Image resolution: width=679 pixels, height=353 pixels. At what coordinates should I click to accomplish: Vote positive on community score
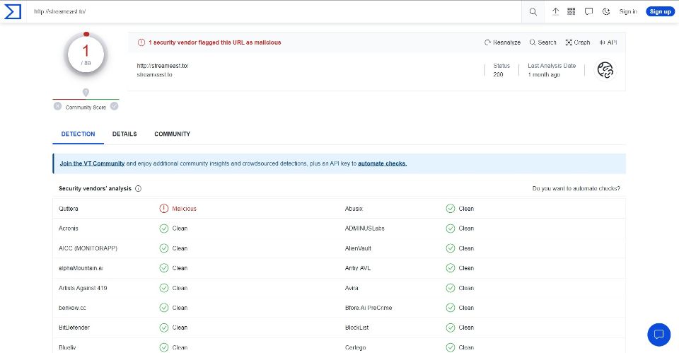click(115, 106)
